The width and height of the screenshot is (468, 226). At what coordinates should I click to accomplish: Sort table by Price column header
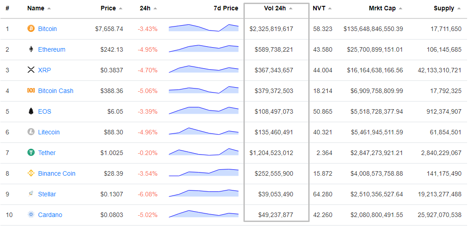point(108,9)
